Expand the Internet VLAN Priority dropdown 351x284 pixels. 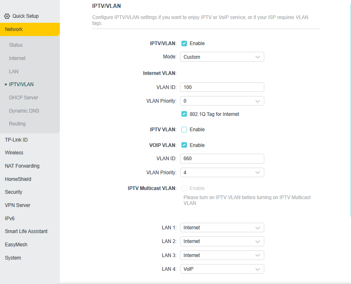point(222,101)
